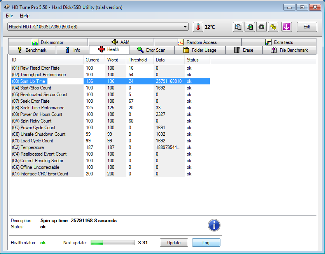Click the purple down-arrow icon
This screenshot has width=325, height=254.
pyautogui.click(x=287, y=27)
